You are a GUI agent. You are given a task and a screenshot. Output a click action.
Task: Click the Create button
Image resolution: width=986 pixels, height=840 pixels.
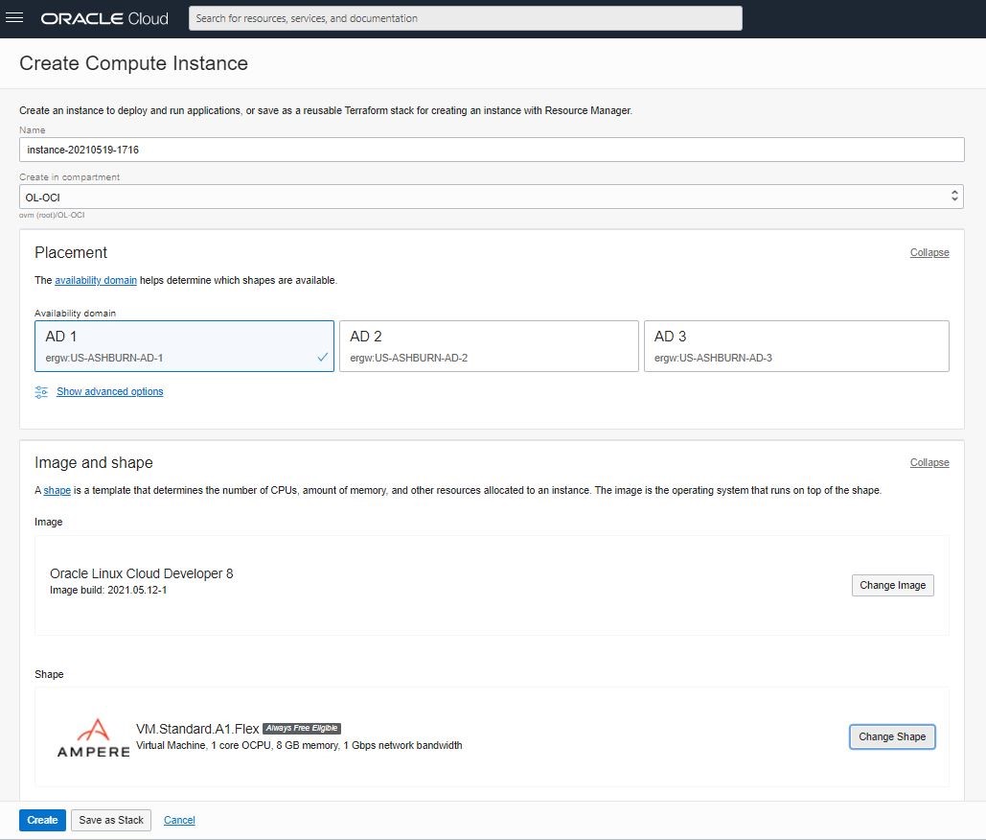(42, 820)
